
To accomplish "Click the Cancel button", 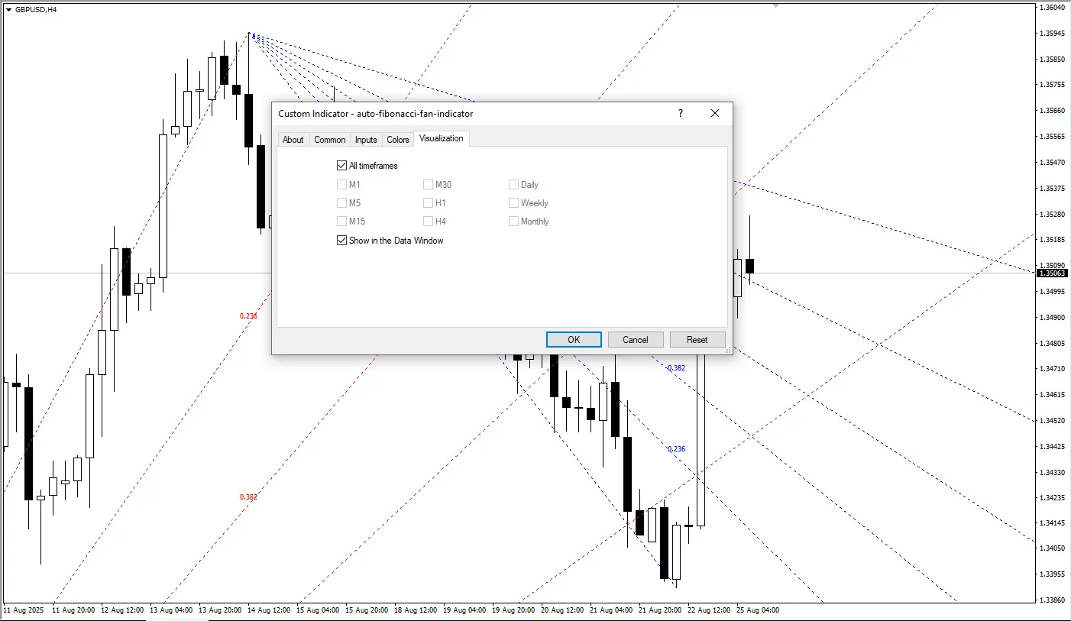I will [x=635, y=340].
